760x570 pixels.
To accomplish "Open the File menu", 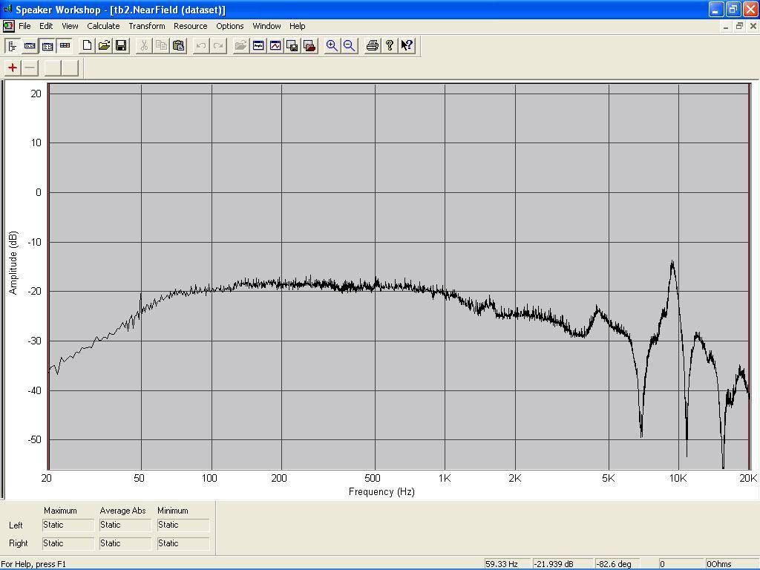I will pyautogui.click(x=24, y=26).
